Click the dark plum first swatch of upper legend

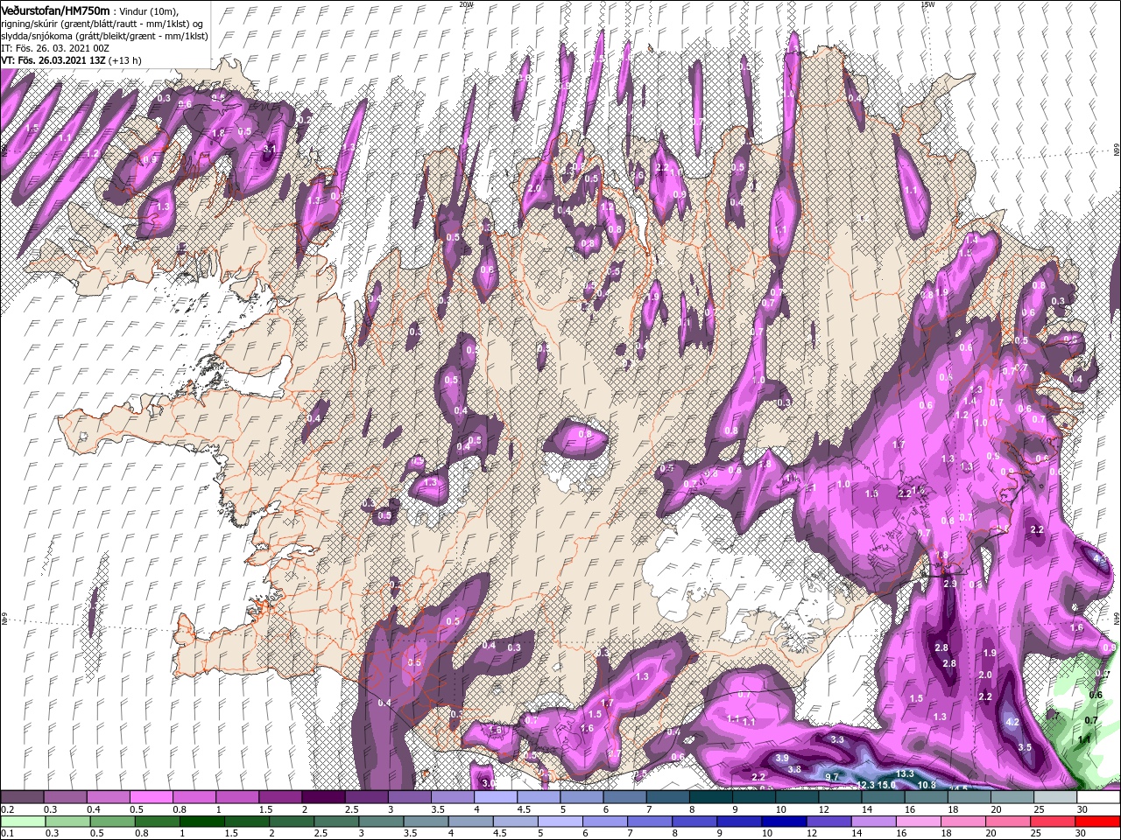coord(22,797)
